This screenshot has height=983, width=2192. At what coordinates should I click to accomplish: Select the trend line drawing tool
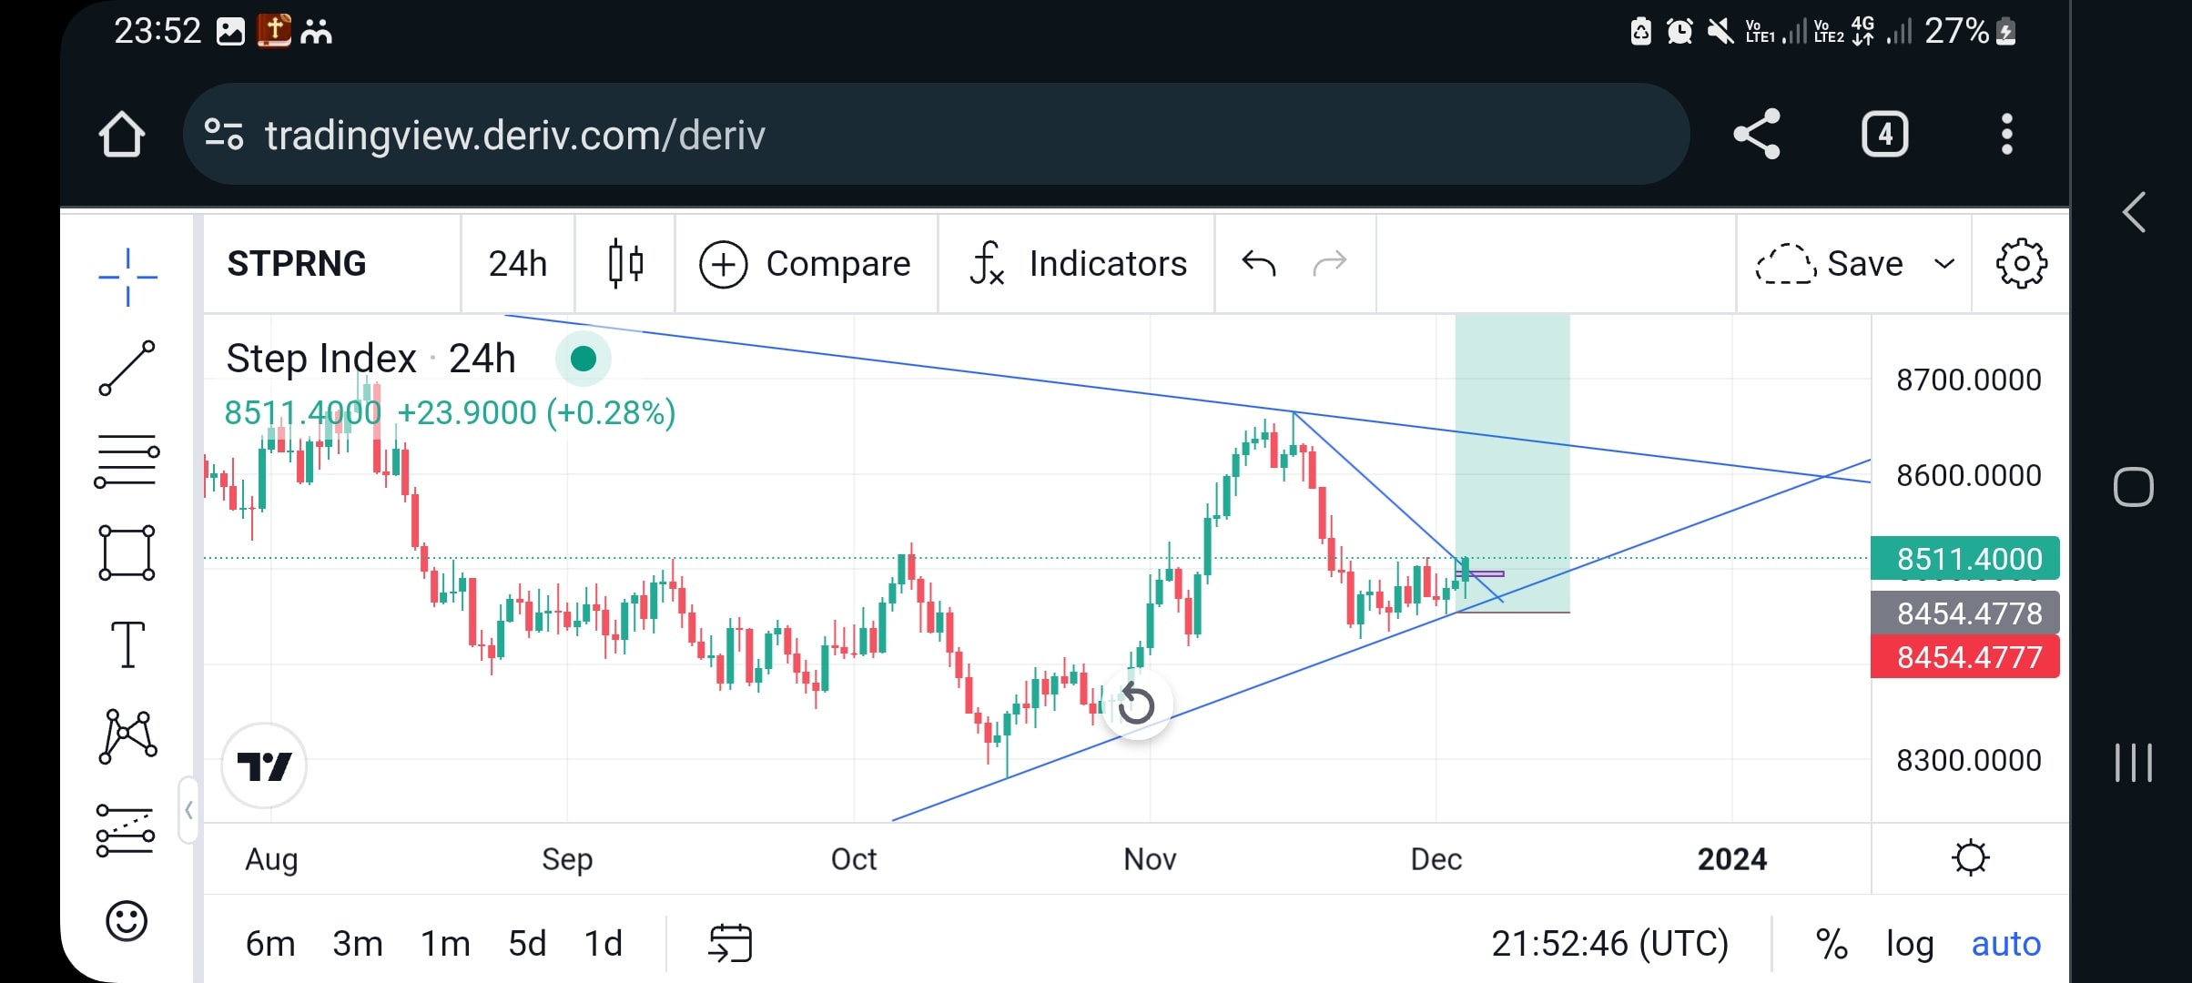[x=127, y=369]
